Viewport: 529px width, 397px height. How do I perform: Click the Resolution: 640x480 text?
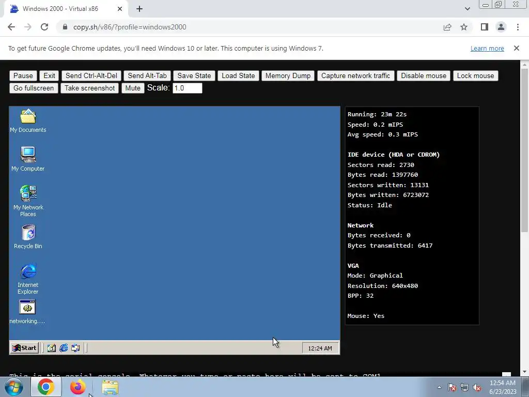[383, 286]
